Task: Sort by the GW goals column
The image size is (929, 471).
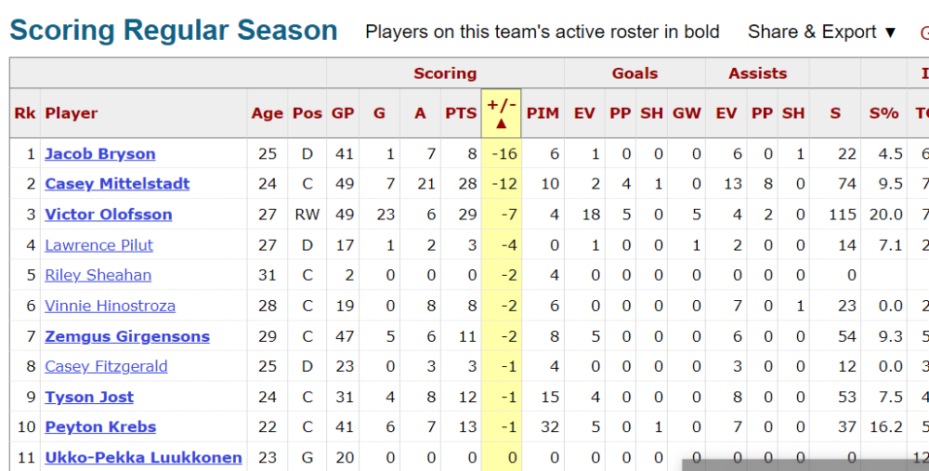Action: coord(687,113)
